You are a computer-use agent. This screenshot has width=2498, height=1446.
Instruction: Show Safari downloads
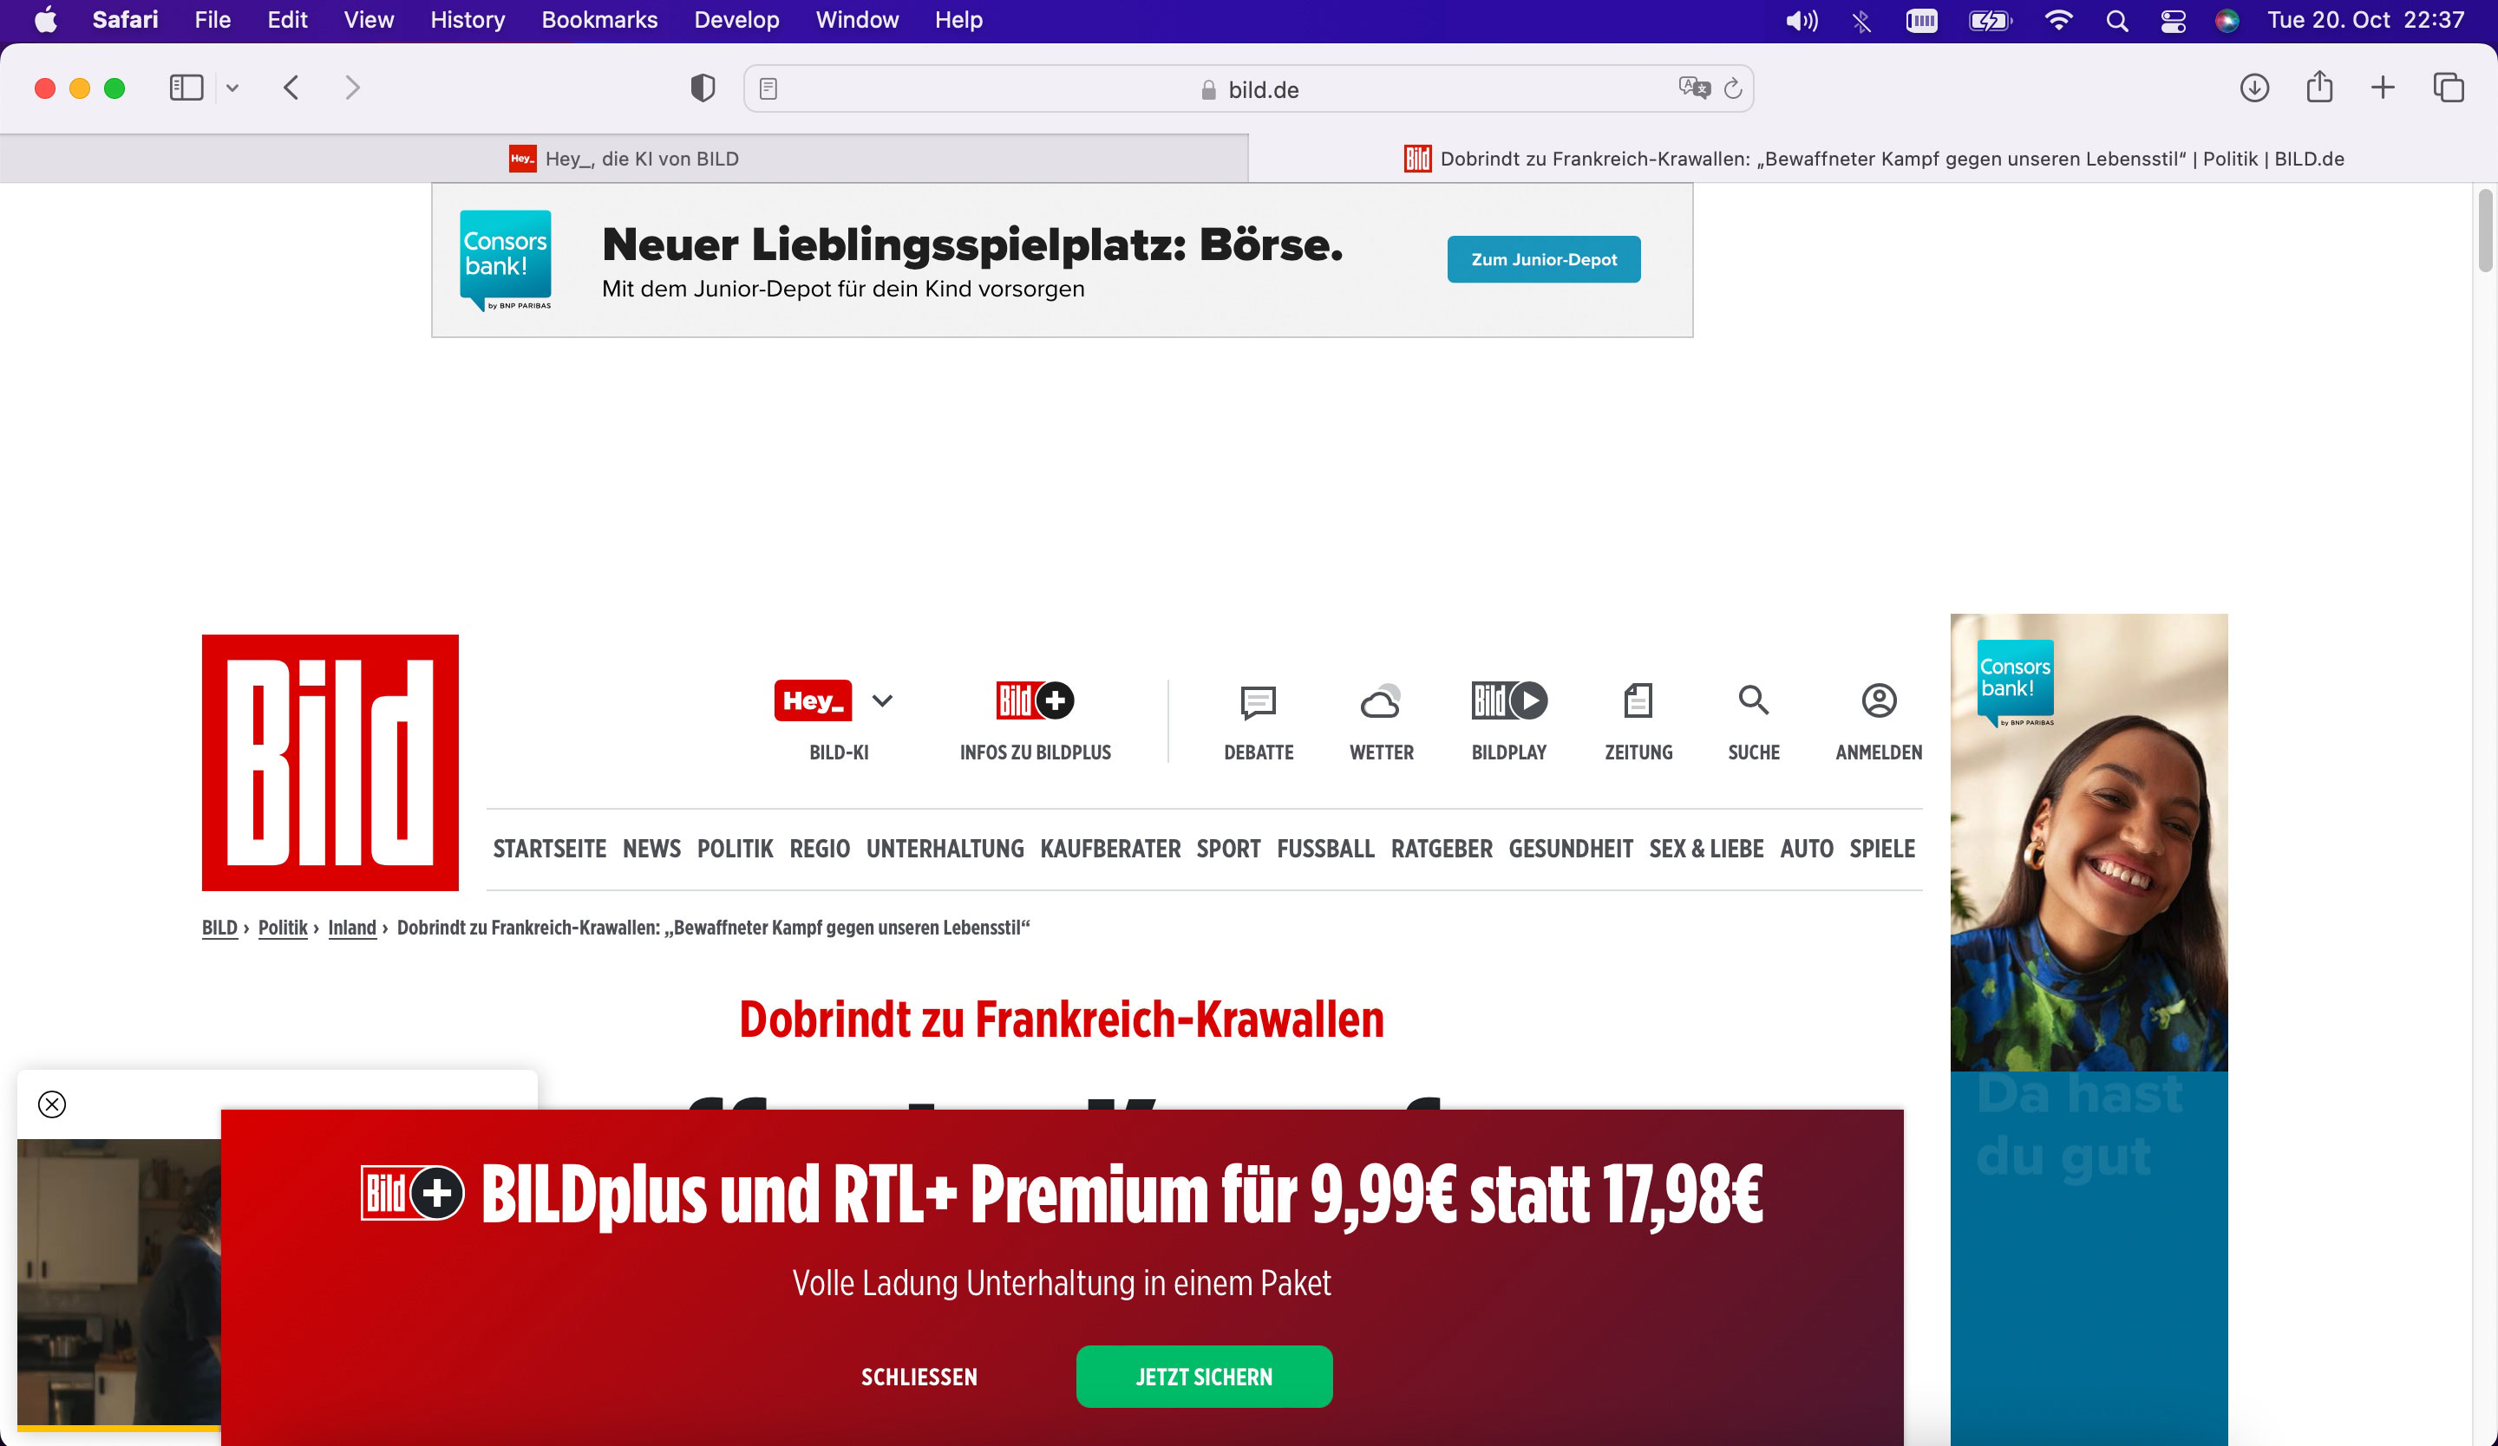tap(2254, 88)
